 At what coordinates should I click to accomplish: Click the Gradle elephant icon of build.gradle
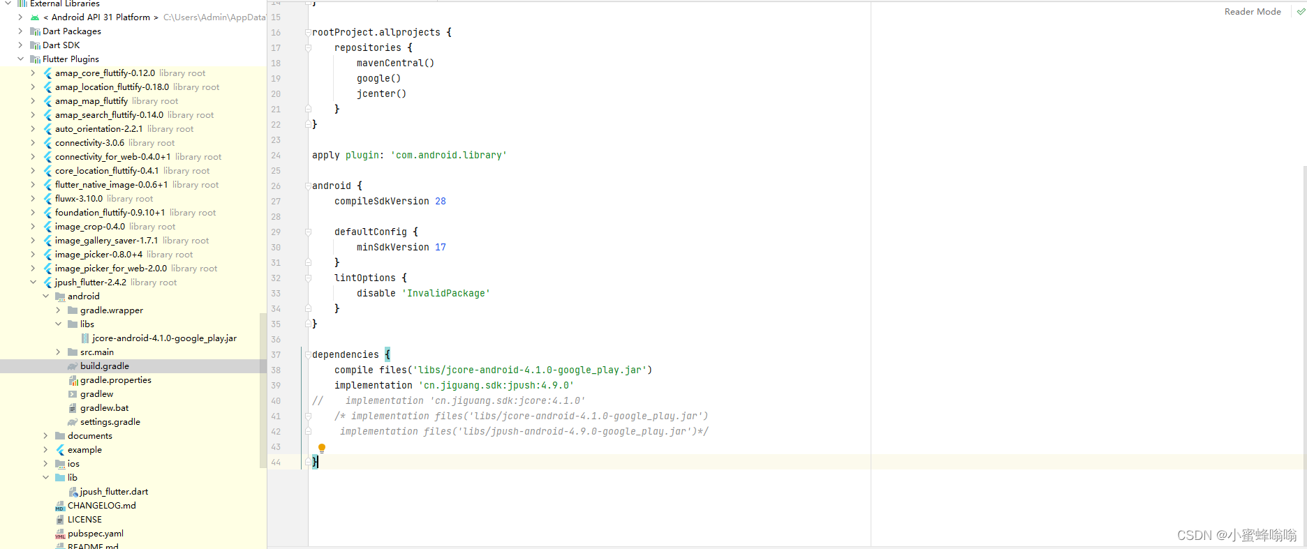(73, 366)
